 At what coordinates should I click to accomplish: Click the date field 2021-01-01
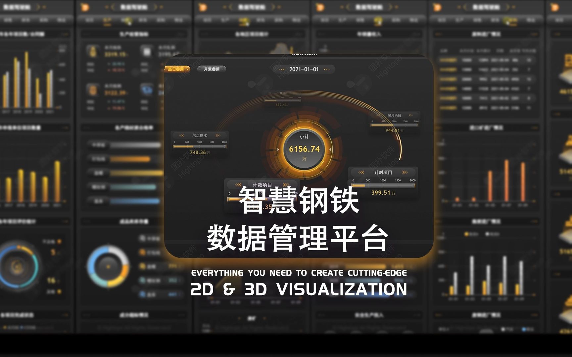pos(304,69)
